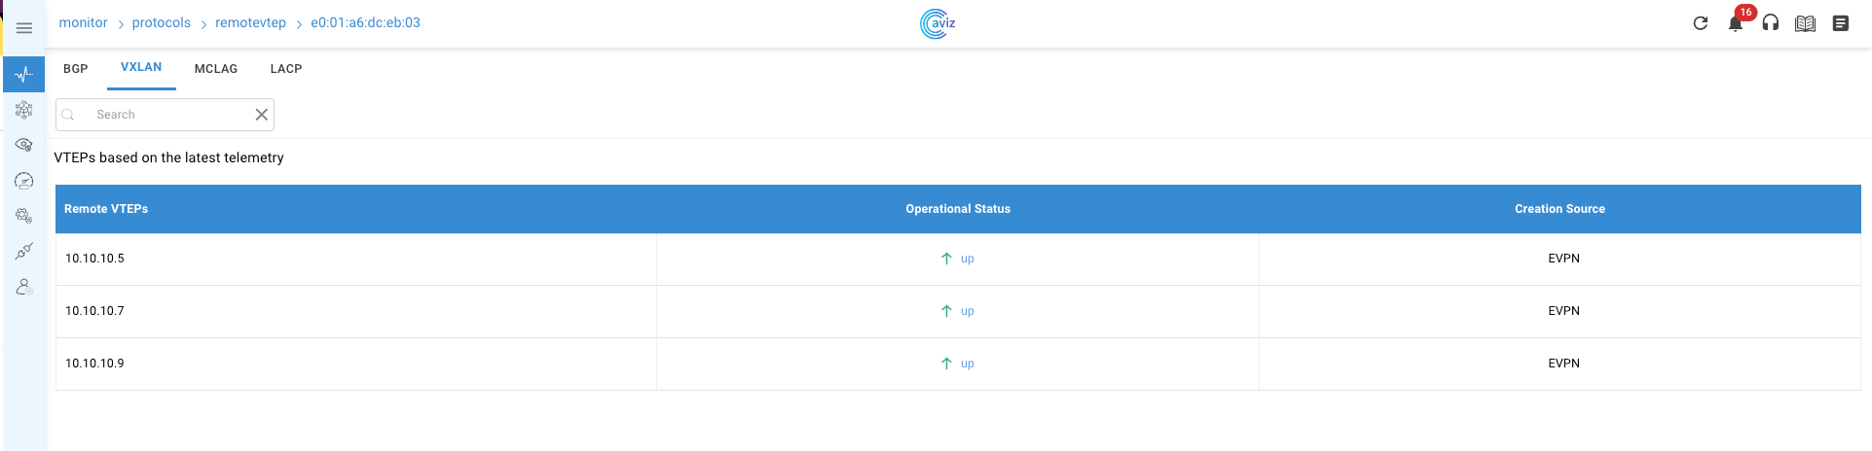Refresh the page with the reload icon
The height and width of the screenshot is (451, 1872).
(1701, 23)
